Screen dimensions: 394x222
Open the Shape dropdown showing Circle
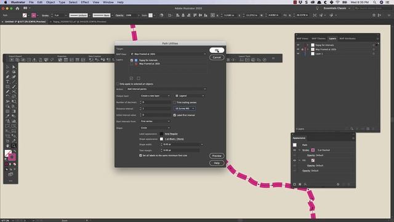click(x=155, y=128)
